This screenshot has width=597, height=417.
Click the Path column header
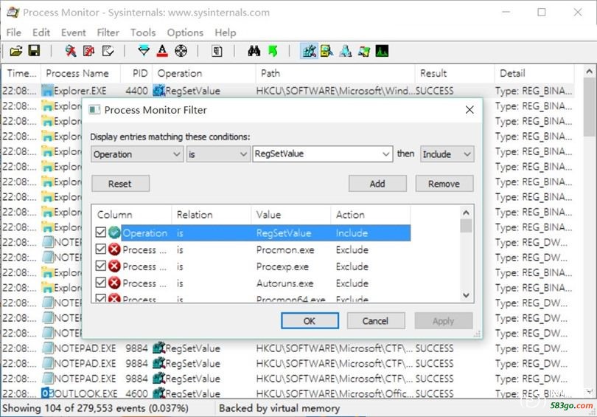(335, 73)
